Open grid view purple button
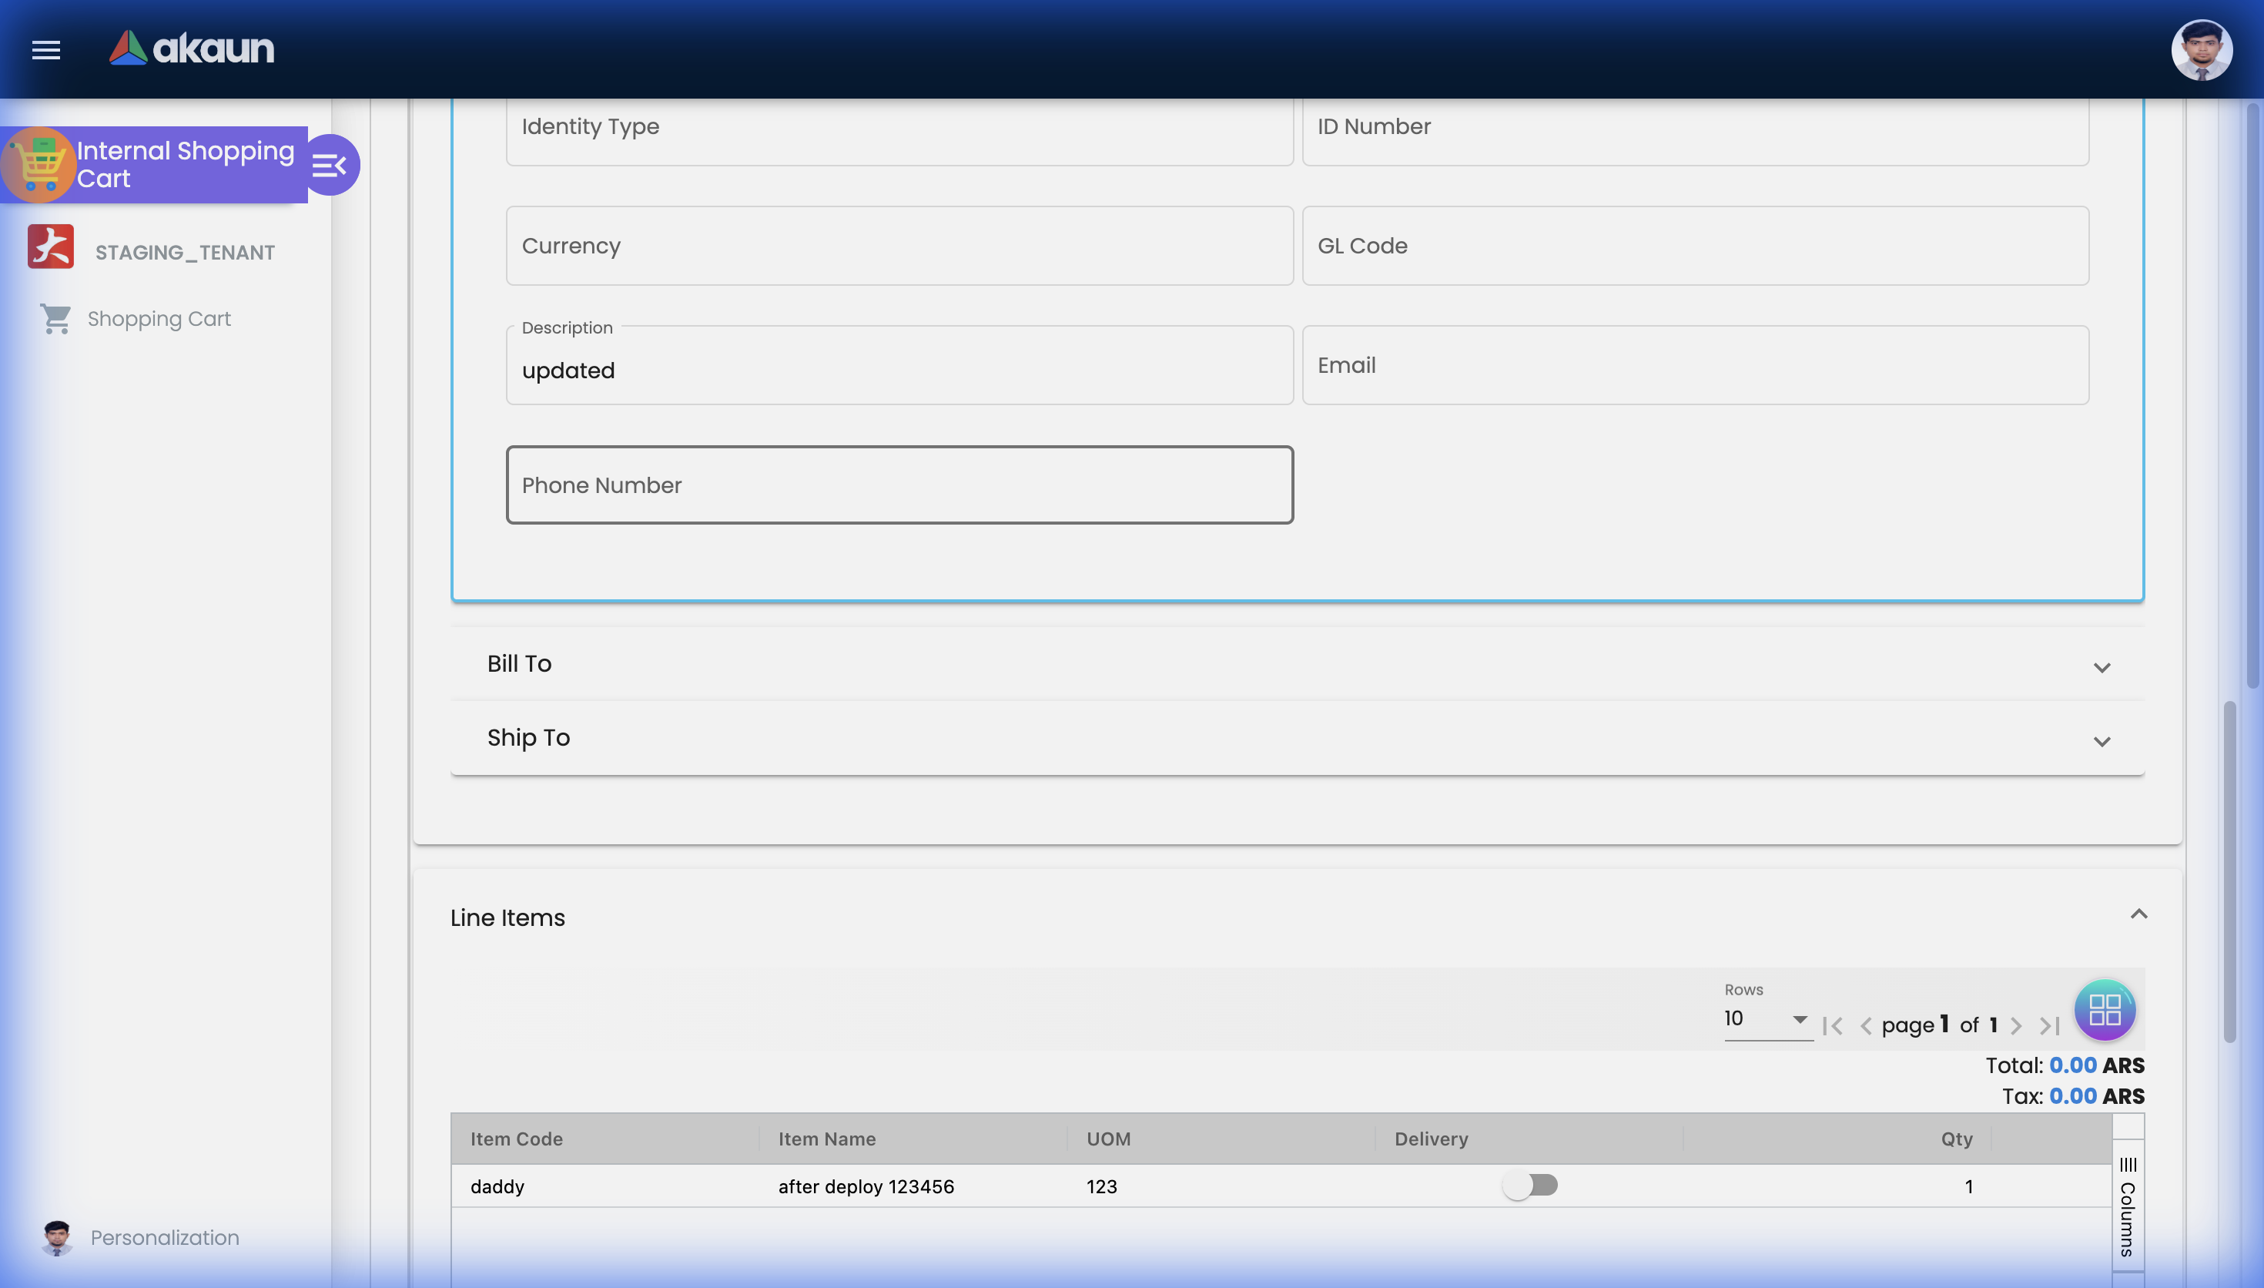This screenshot has height=1288, width=2264. (x=2104, y=1009)
